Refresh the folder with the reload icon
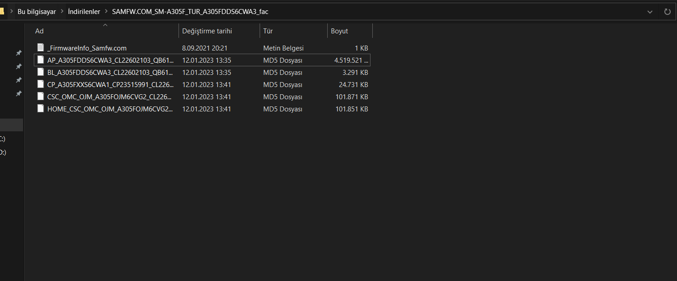 click(668, 12)
